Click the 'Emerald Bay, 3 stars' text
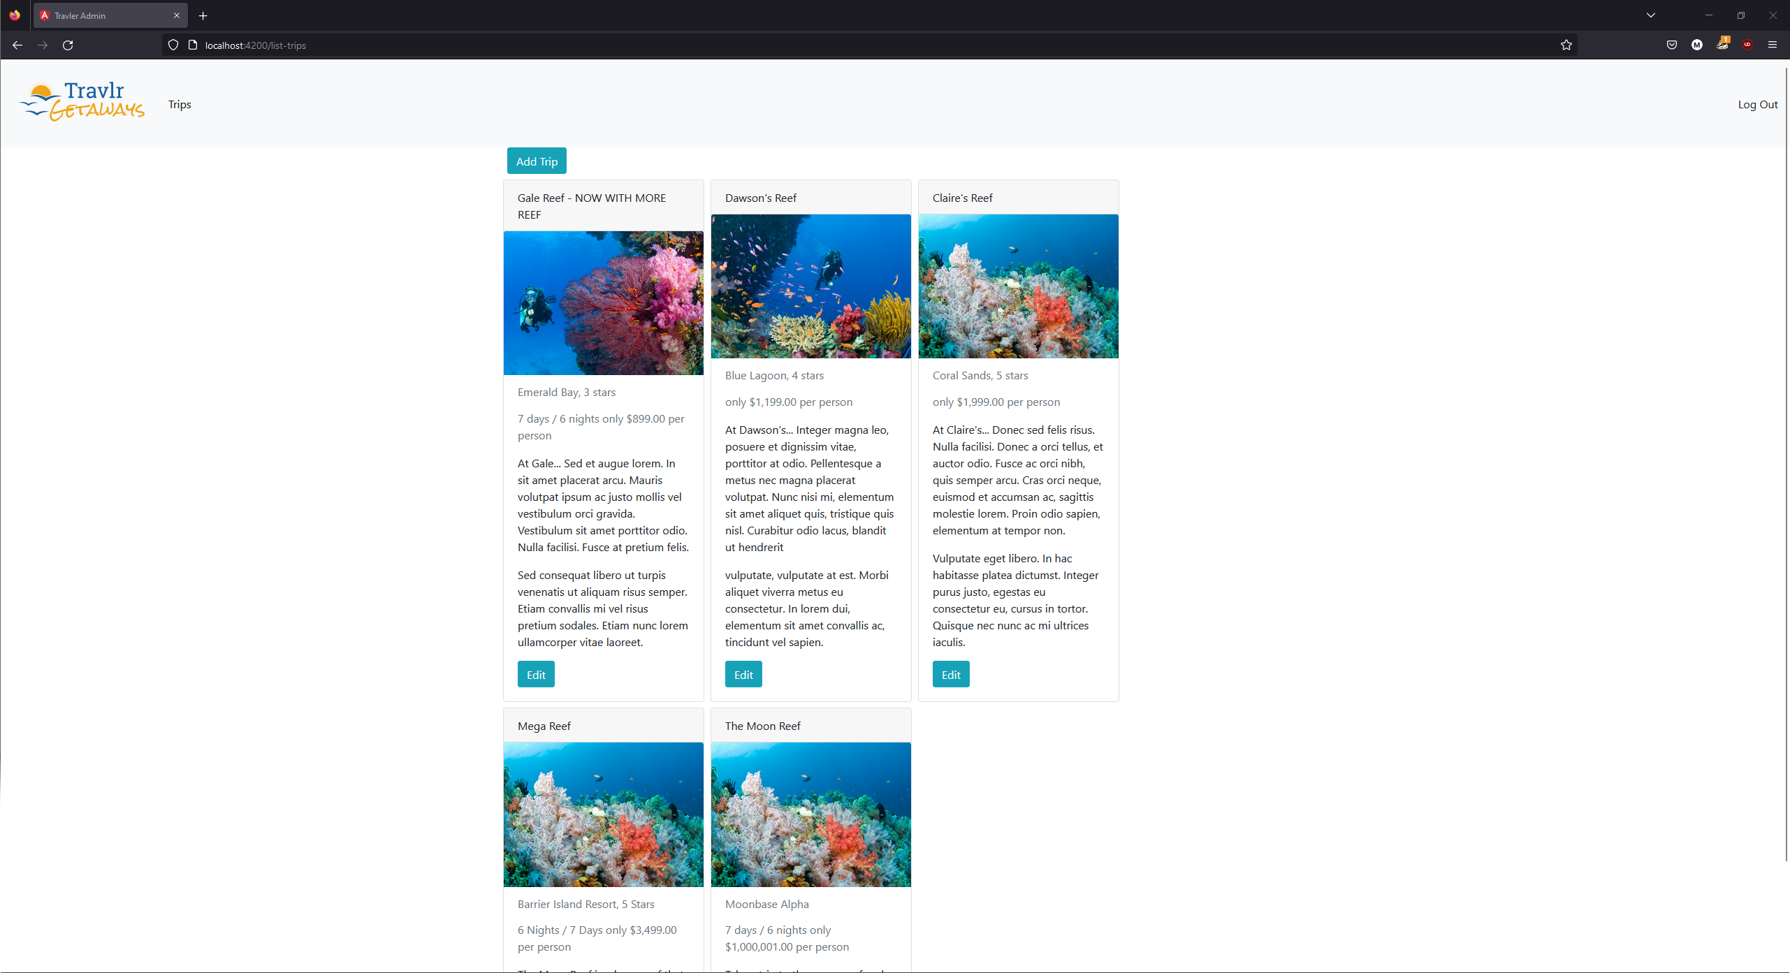This screenshot has height=973, width=1790. (x=567, y=393)
